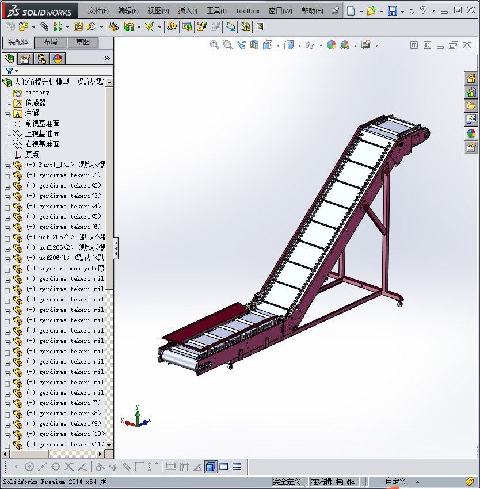Open the Save dropdown arrow

[x=402, y=12]
